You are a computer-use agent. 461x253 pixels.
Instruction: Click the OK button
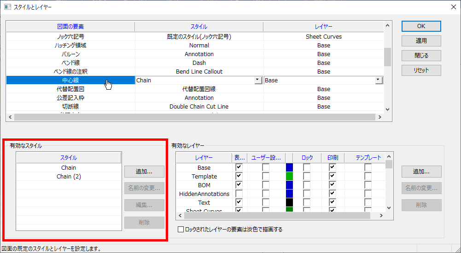pos(421,26)
